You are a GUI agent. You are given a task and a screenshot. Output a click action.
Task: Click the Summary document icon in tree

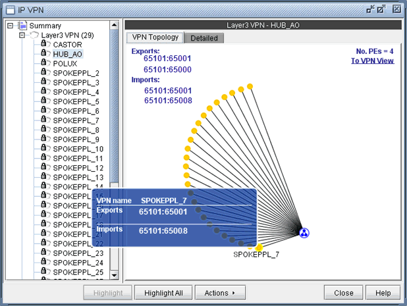22,25
